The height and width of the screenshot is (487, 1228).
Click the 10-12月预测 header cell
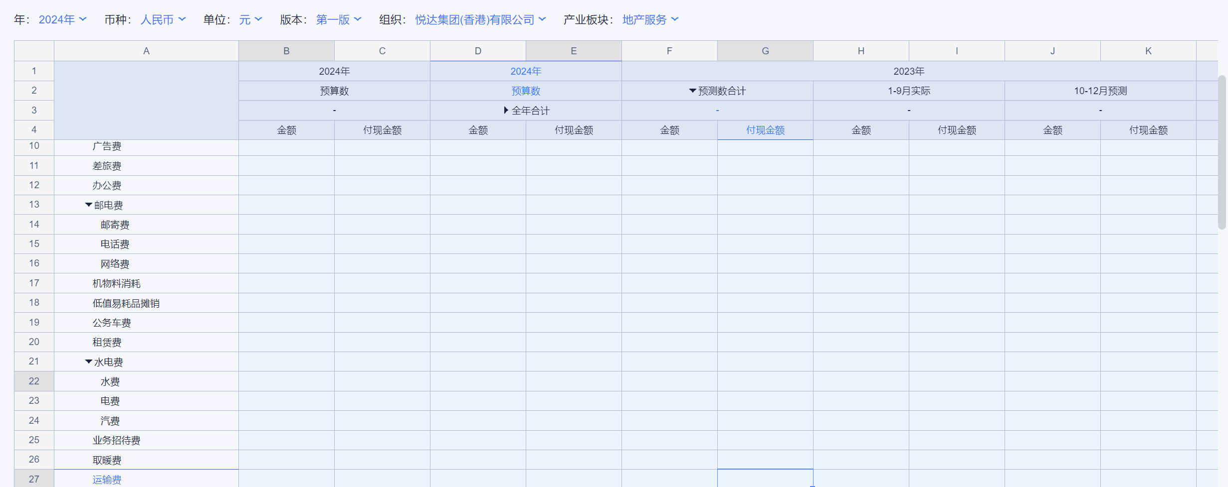[1100, 91]
